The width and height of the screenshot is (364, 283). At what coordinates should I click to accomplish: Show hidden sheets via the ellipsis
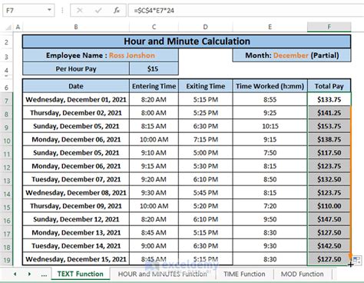point(44,275)
